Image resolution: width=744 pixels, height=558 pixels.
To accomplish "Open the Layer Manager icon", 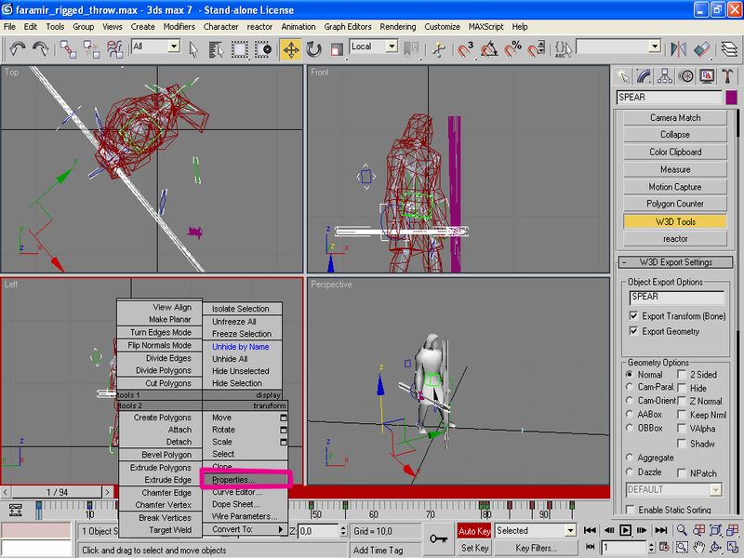I will (x=731, y=49).
